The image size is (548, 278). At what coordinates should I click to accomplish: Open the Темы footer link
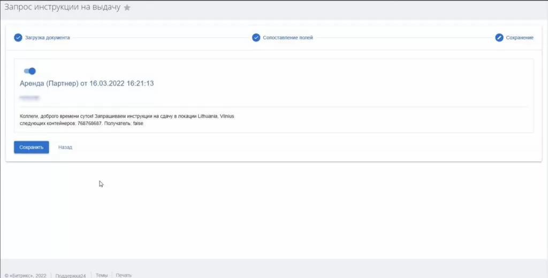(x=102, y=275)
